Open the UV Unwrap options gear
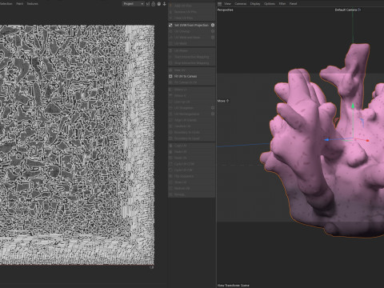Image resolution: width=384 pixels, height=288 pixels. (x=213, y=31)
